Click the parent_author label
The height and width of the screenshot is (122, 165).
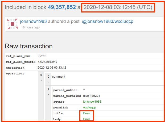coord(65,90)
